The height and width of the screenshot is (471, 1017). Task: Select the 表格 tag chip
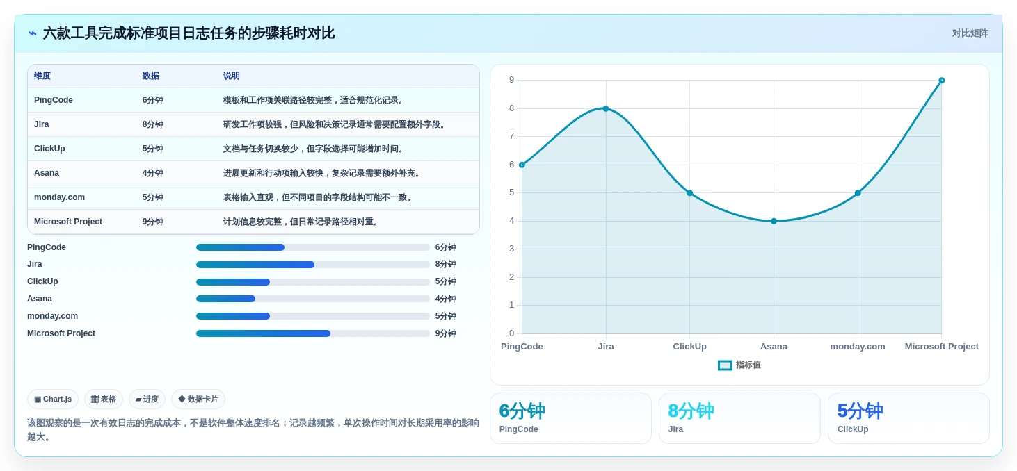pos(104,399)
